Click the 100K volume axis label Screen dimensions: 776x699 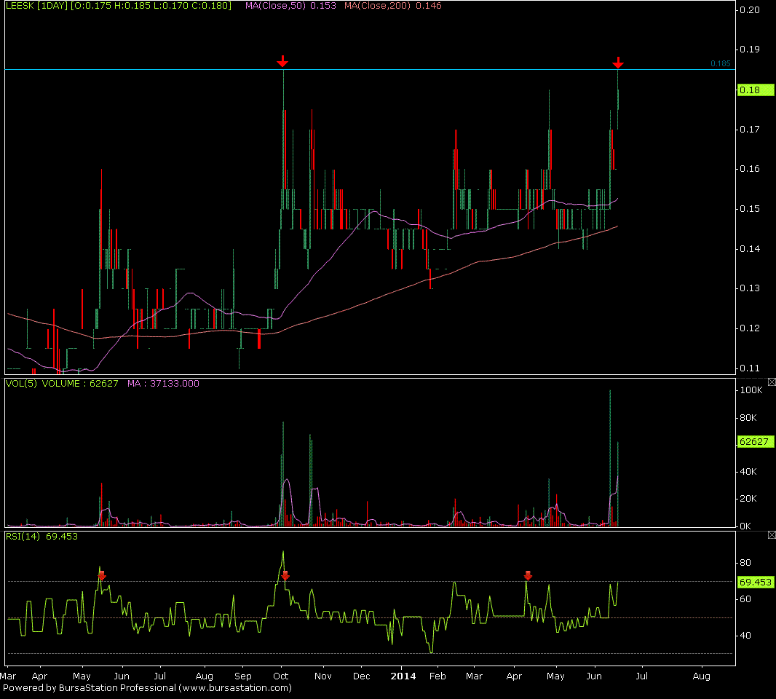pos(751,390)
